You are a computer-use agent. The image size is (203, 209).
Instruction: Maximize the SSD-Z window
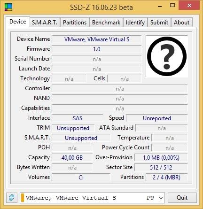pos(172,6)
